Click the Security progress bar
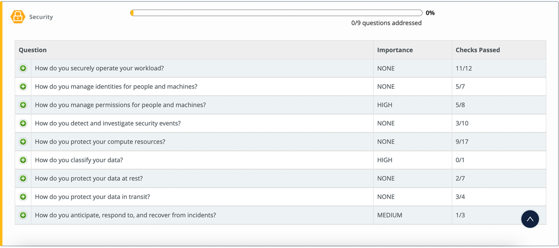This screenshot has height=248, width=559. pyautogui.click(x=276, y=13)
